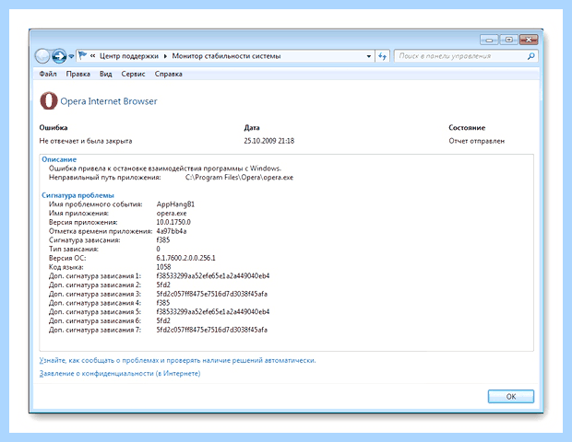Click the Ошибка column header
Viewport: 572px width, 442px height.
click(54, 128)
